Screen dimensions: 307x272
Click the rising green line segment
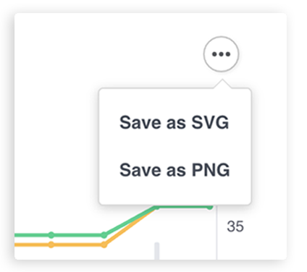click(x=130, y=221)
